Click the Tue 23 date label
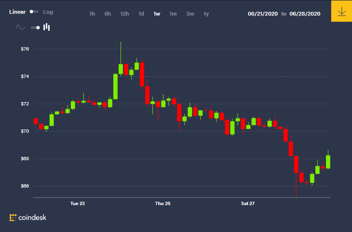Screen dimensions: 352x232 (77, 204)
